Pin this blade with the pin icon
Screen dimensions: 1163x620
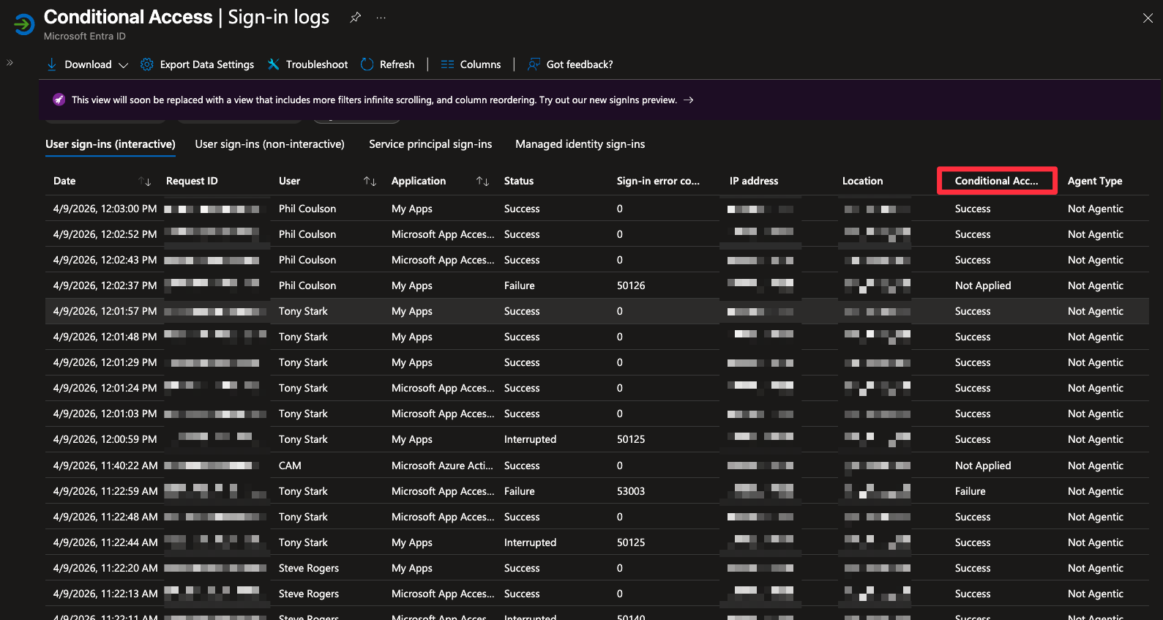(x=356, y=18)
